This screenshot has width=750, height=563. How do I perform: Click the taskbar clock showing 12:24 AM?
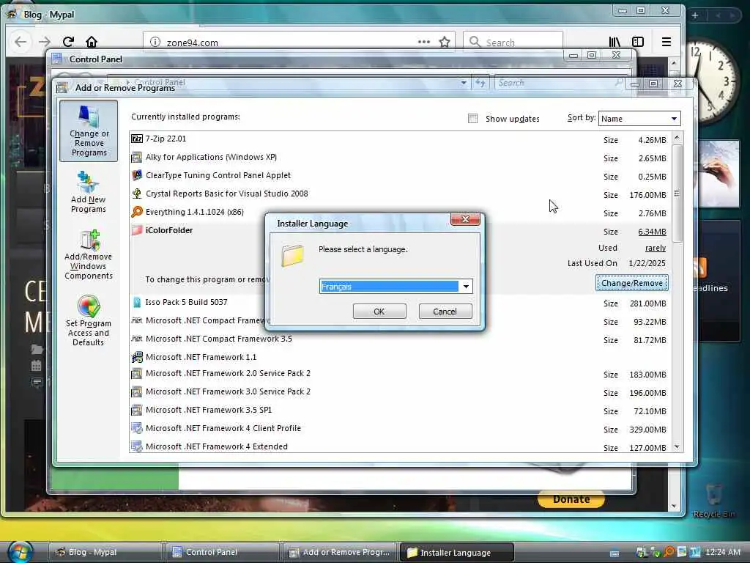click(x=723, y=552)
